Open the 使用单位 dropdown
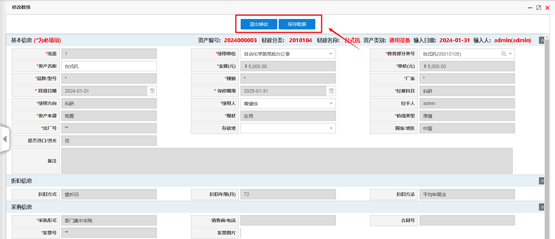This screenshot has width=555, height=239. point(331,54)
